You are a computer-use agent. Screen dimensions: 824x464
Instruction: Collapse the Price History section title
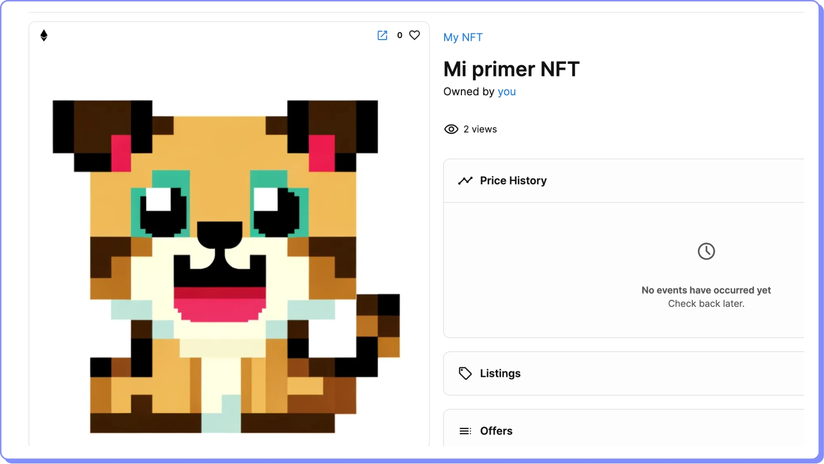pyautogui.click(x=513, y=181)
